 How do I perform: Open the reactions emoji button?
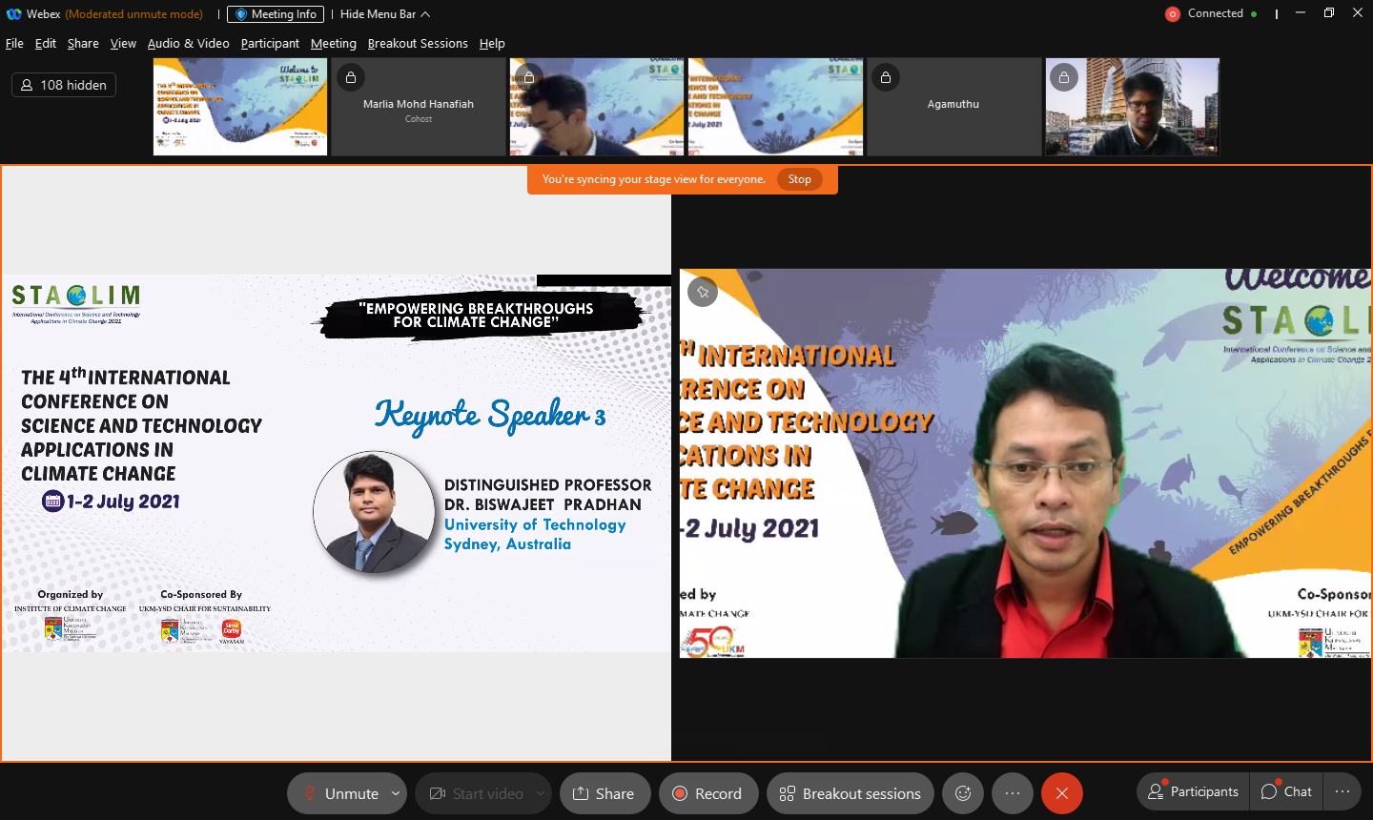pos(963,793)
